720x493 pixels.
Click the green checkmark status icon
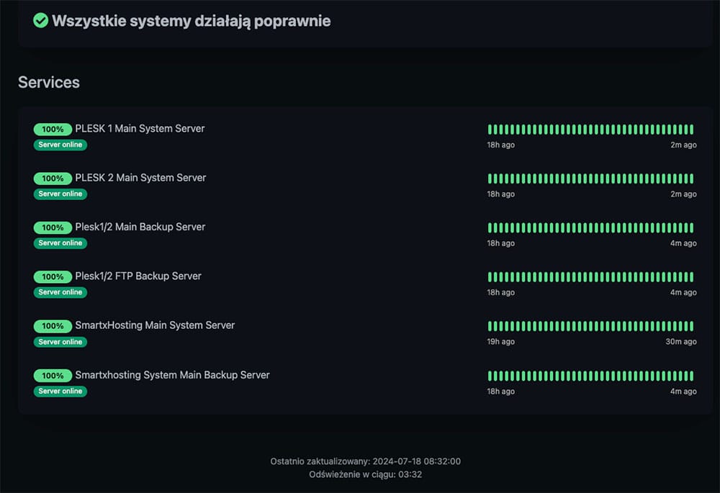coord(41,20)
